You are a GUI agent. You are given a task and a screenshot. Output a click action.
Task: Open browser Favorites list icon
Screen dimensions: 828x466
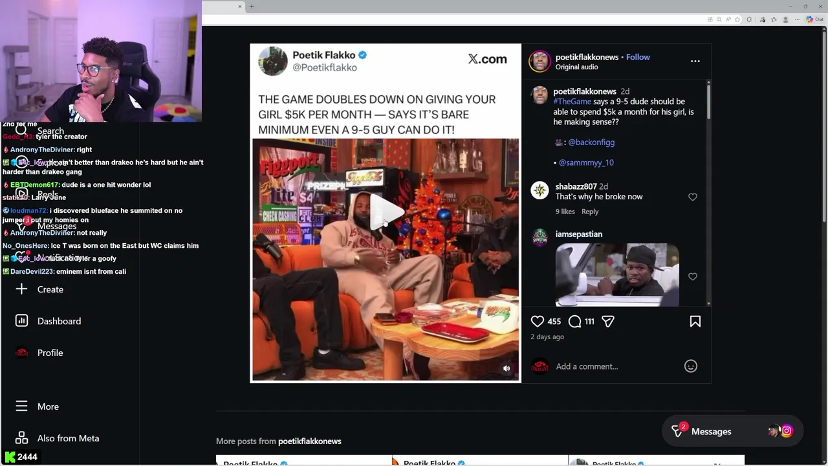774,19
